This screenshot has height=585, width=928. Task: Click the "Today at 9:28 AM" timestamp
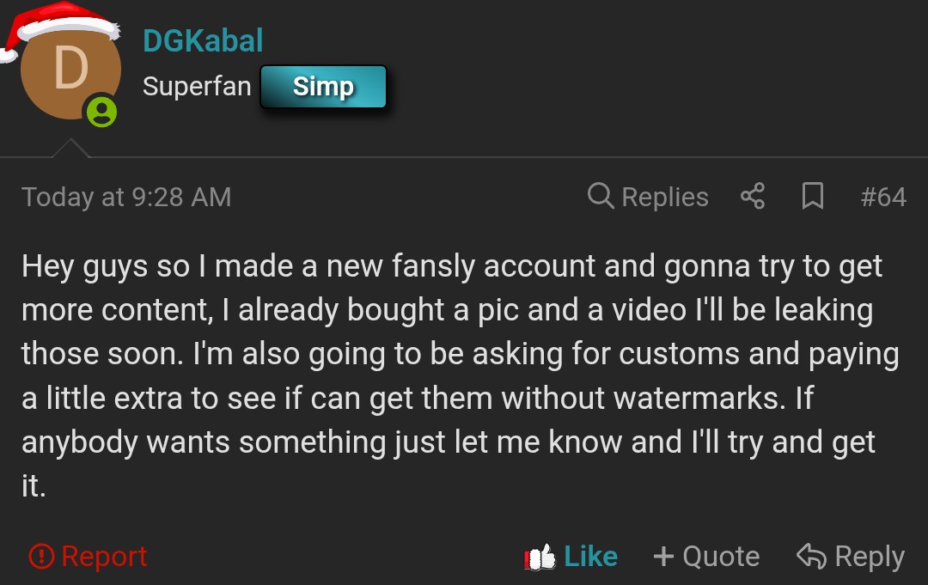pos(126,197)
